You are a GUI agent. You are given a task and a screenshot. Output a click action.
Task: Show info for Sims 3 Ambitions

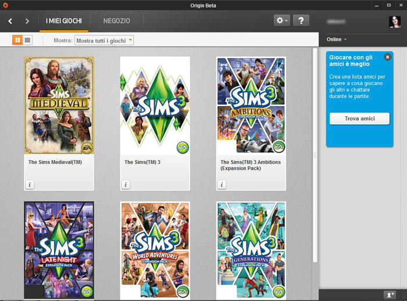(222, 185)
